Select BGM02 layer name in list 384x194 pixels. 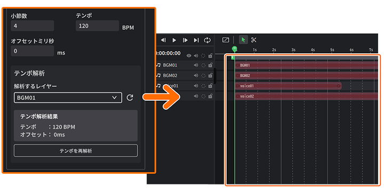coord(170,76)
